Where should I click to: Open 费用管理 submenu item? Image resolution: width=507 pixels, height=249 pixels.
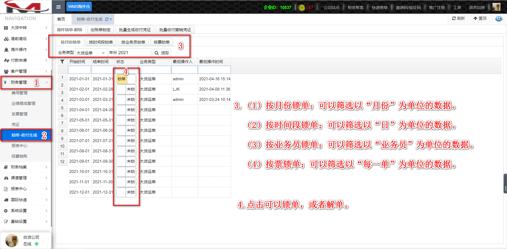click(20, 93)
